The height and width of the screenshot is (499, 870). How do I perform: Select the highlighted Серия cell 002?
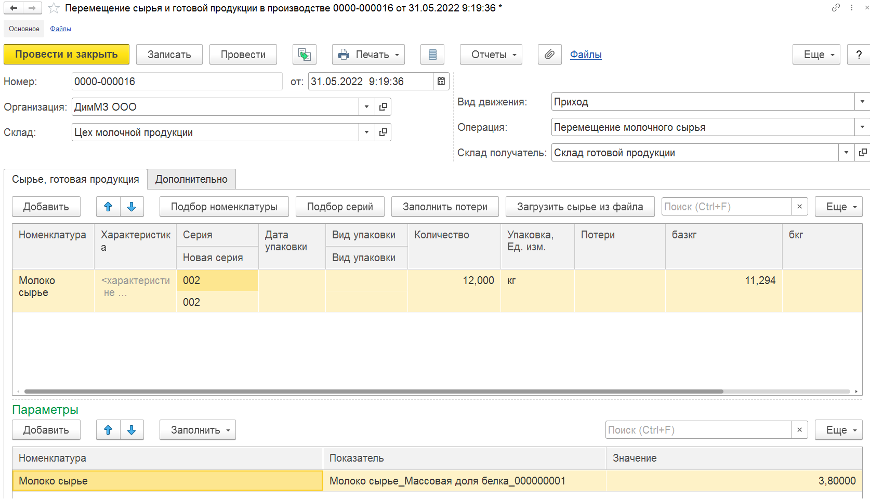point(217,280)
